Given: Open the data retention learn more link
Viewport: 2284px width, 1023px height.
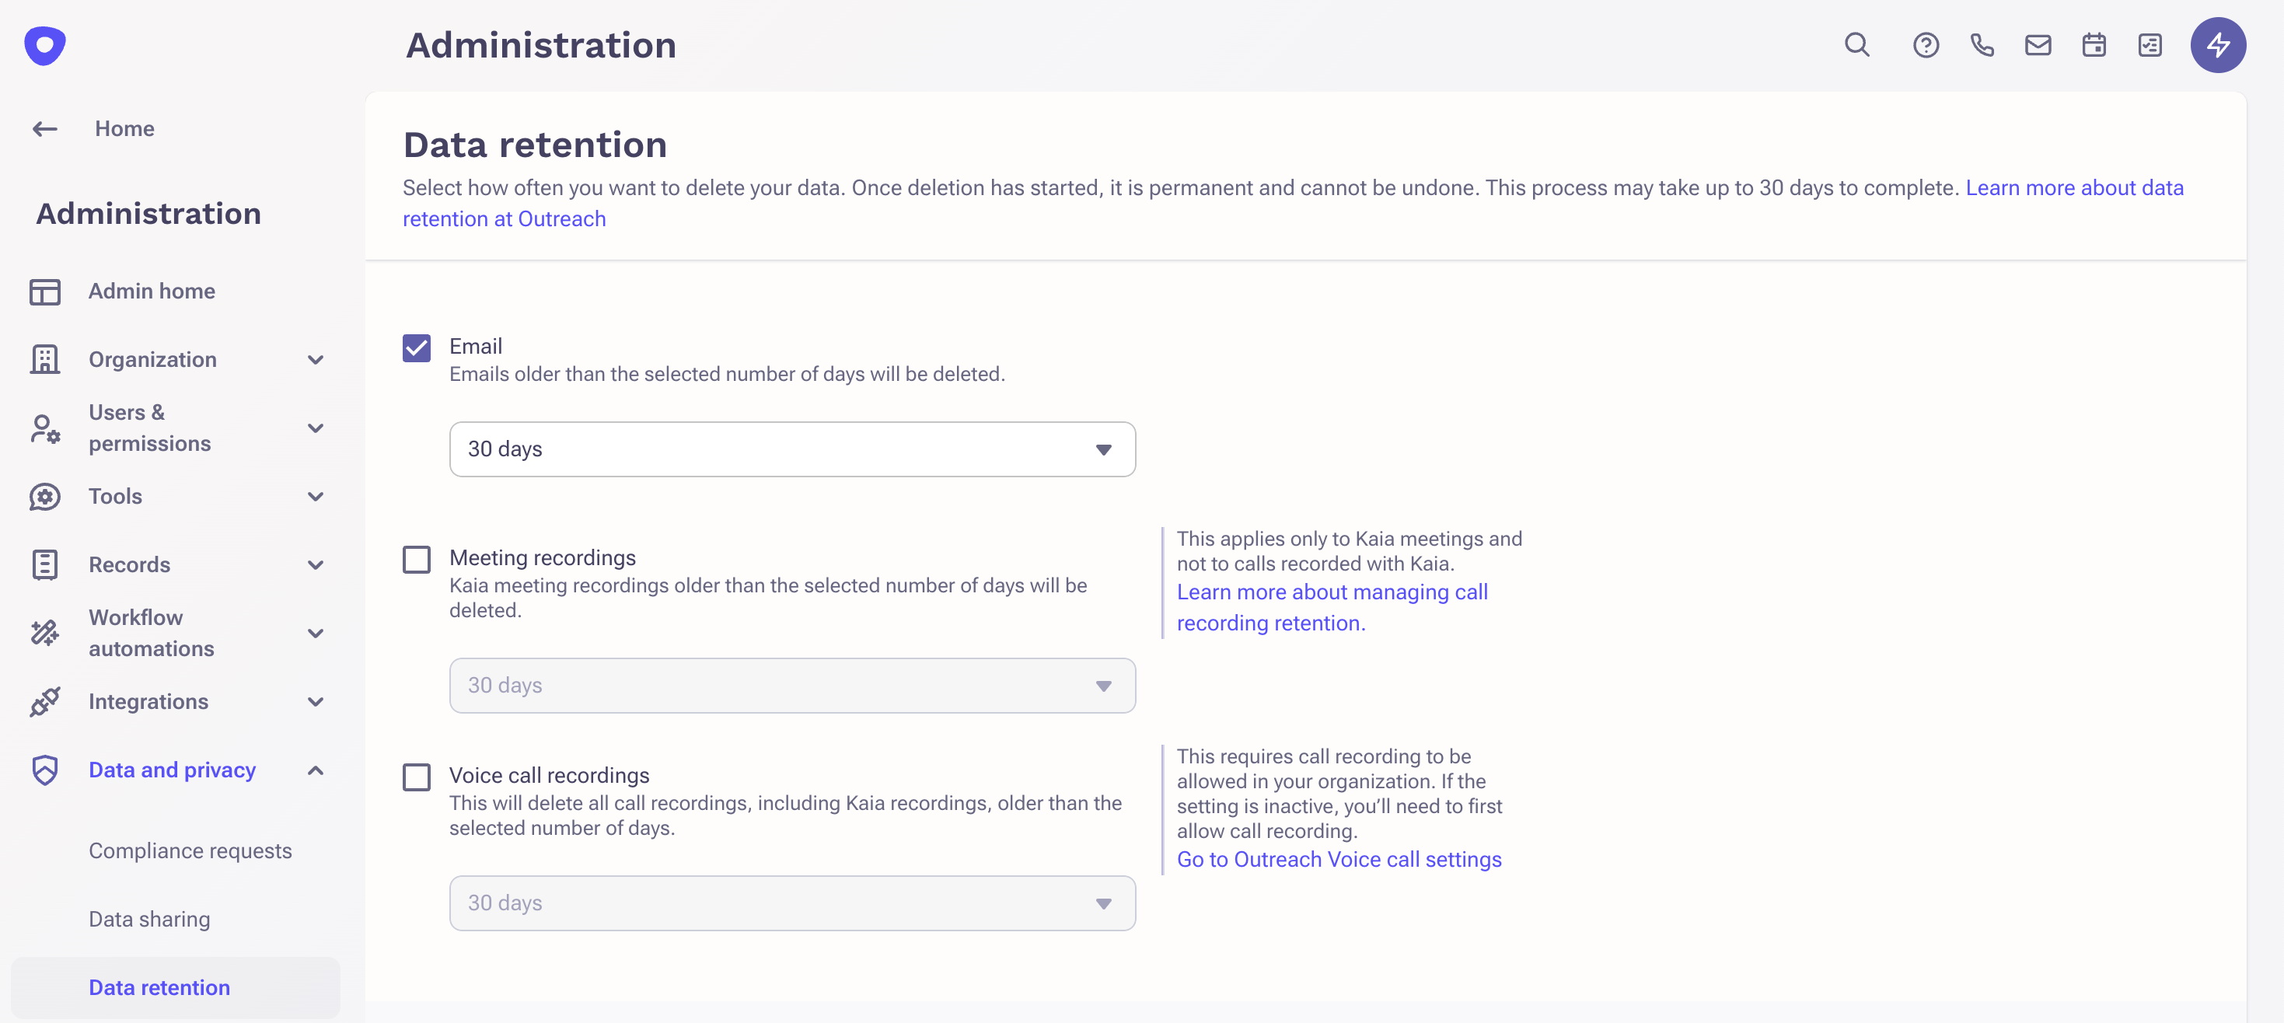Looking at the screenshot, I should click(x=2075, y=187).
